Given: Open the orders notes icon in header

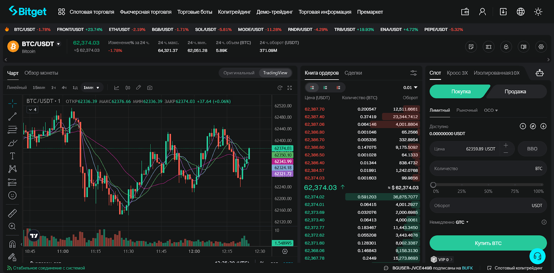Looking at the screenshot, I should [471, 47].
